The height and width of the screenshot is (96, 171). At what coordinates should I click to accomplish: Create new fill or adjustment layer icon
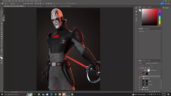coord(152,92)
